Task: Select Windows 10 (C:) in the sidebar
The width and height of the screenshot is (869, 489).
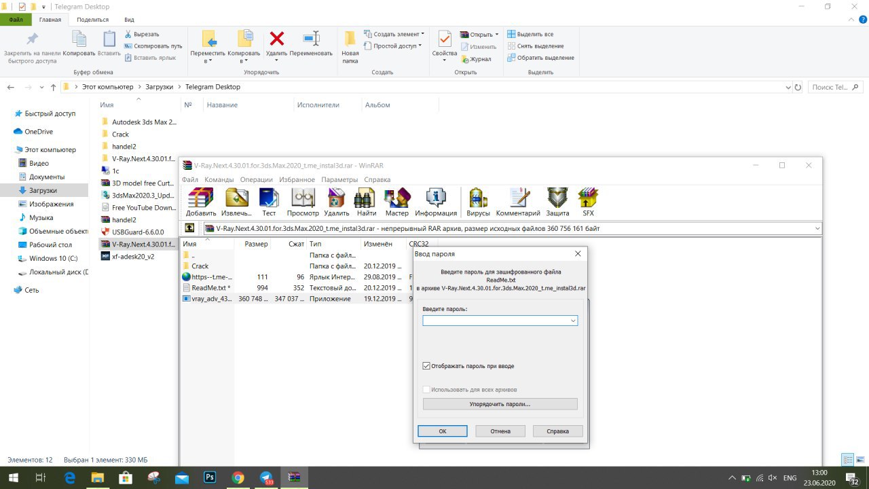Action: (53, 258)
